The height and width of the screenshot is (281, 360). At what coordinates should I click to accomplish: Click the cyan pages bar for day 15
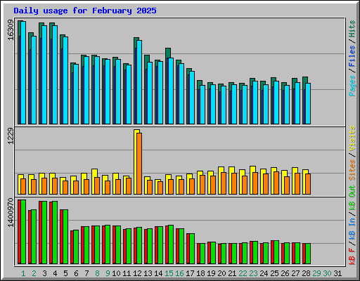[x=171, y=91]
